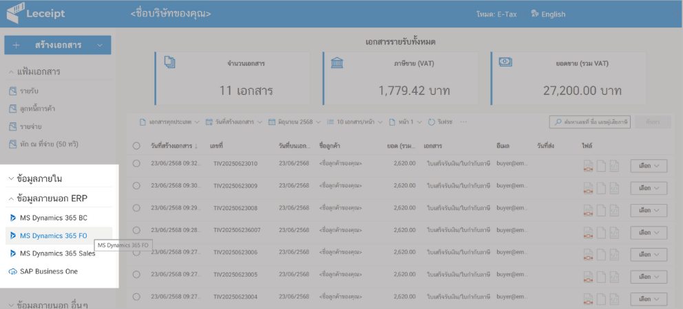Open the XML file of TIV20250623004

coord(614,299)
